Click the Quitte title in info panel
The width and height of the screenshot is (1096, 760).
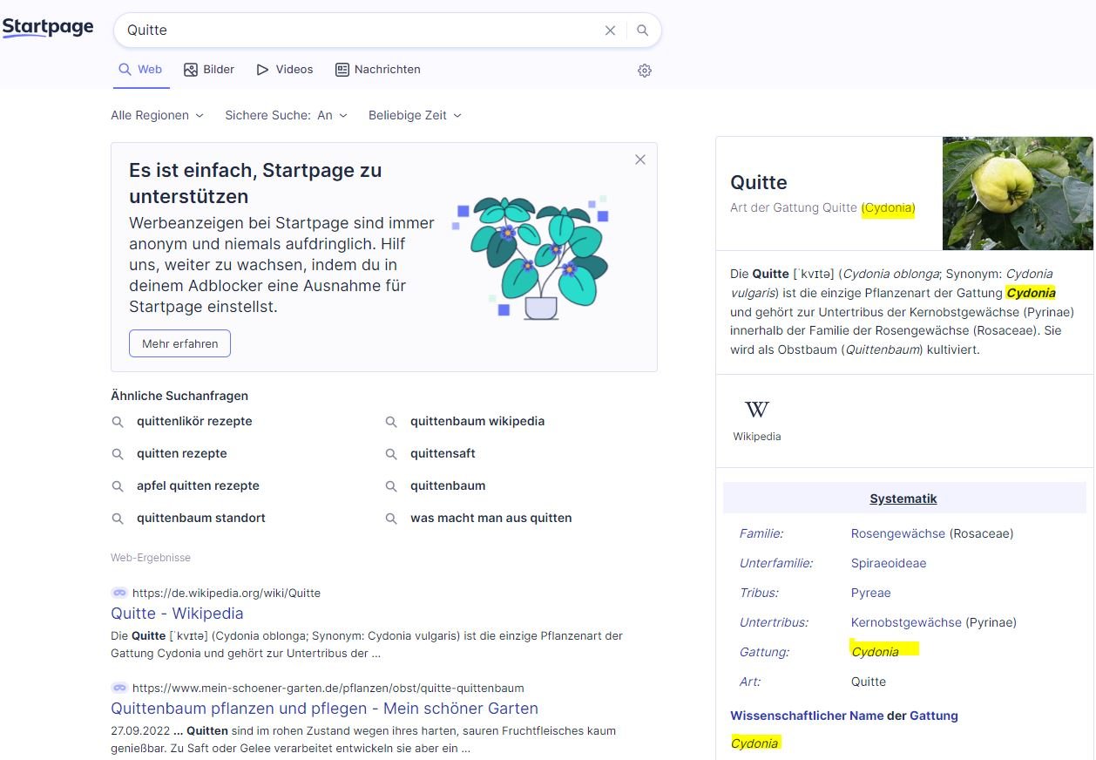[x=759, y=182]
